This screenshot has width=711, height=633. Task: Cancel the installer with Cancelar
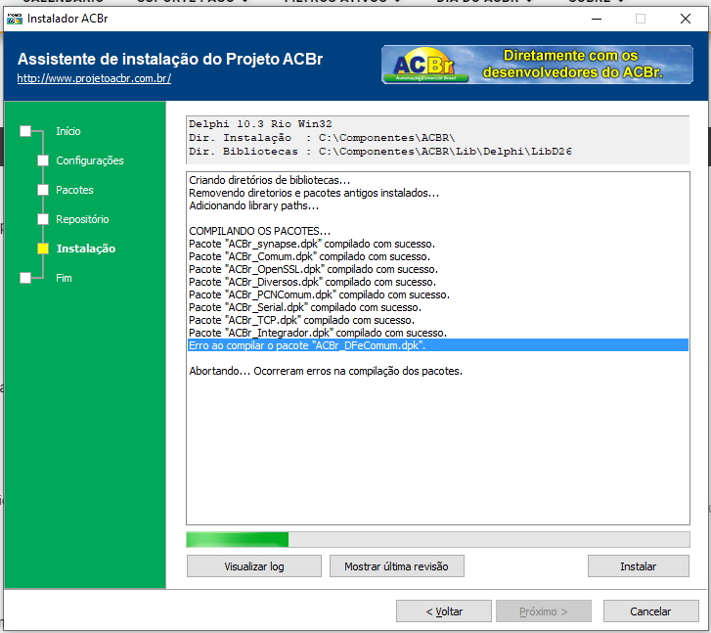point(650,611)
